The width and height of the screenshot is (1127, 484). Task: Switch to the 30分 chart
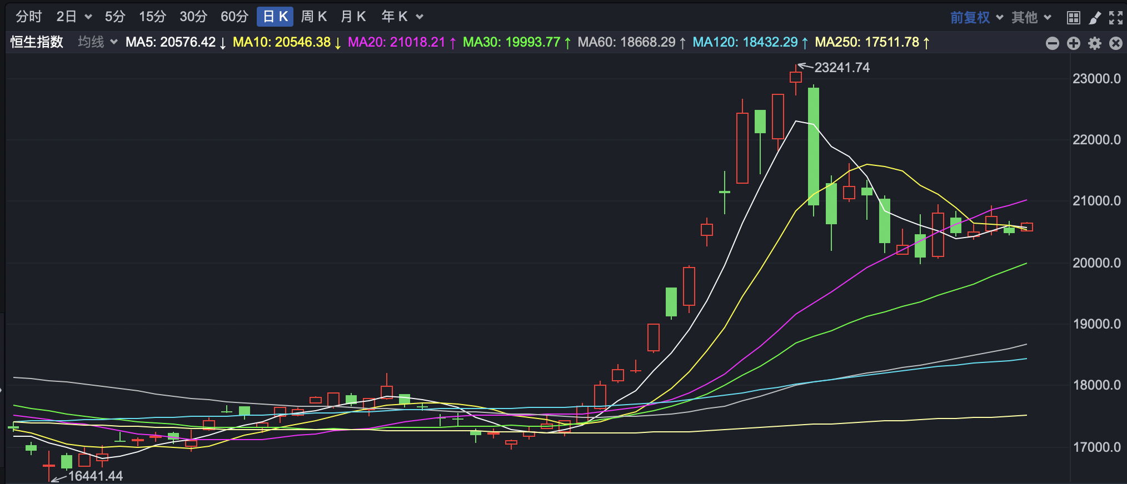pyautogui.click(x=193, y=17)
